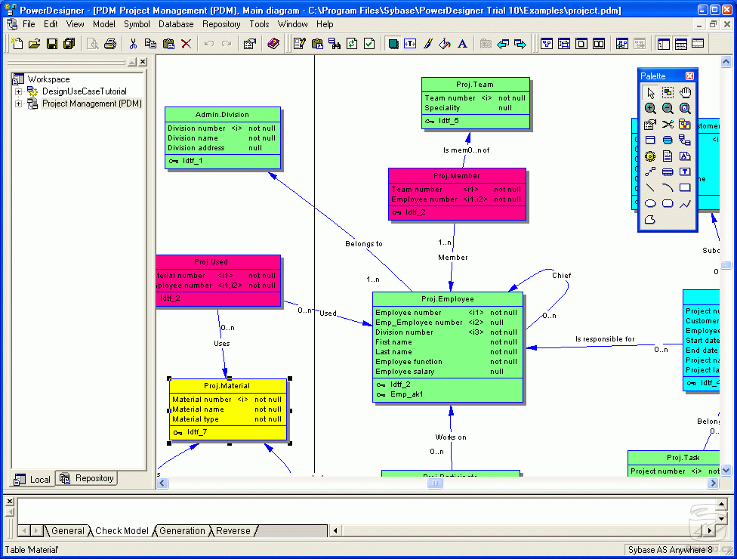The width and height of the screenshot is (737, 559).
Task: Select the Proj.Employee table title
Action: point(448,299)
